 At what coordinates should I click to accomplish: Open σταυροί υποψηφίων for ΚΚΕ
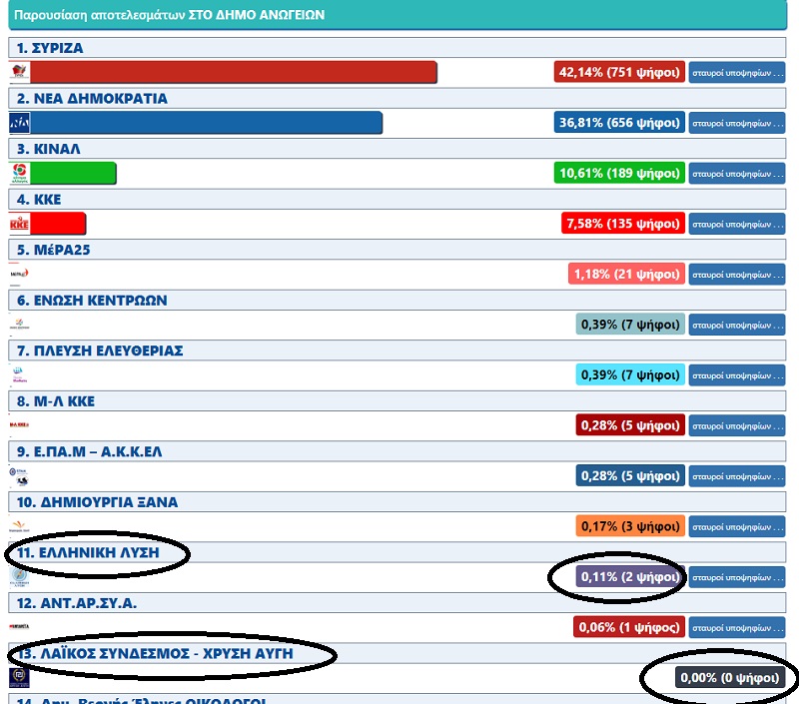(x=736, y=223)
